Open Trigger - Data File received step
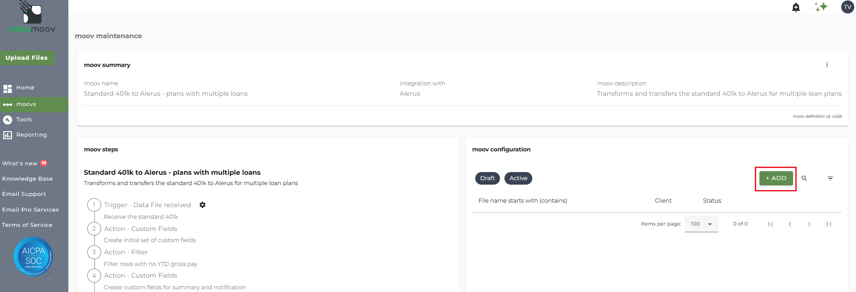The image size is (856, 292). [x=147, y=205]
